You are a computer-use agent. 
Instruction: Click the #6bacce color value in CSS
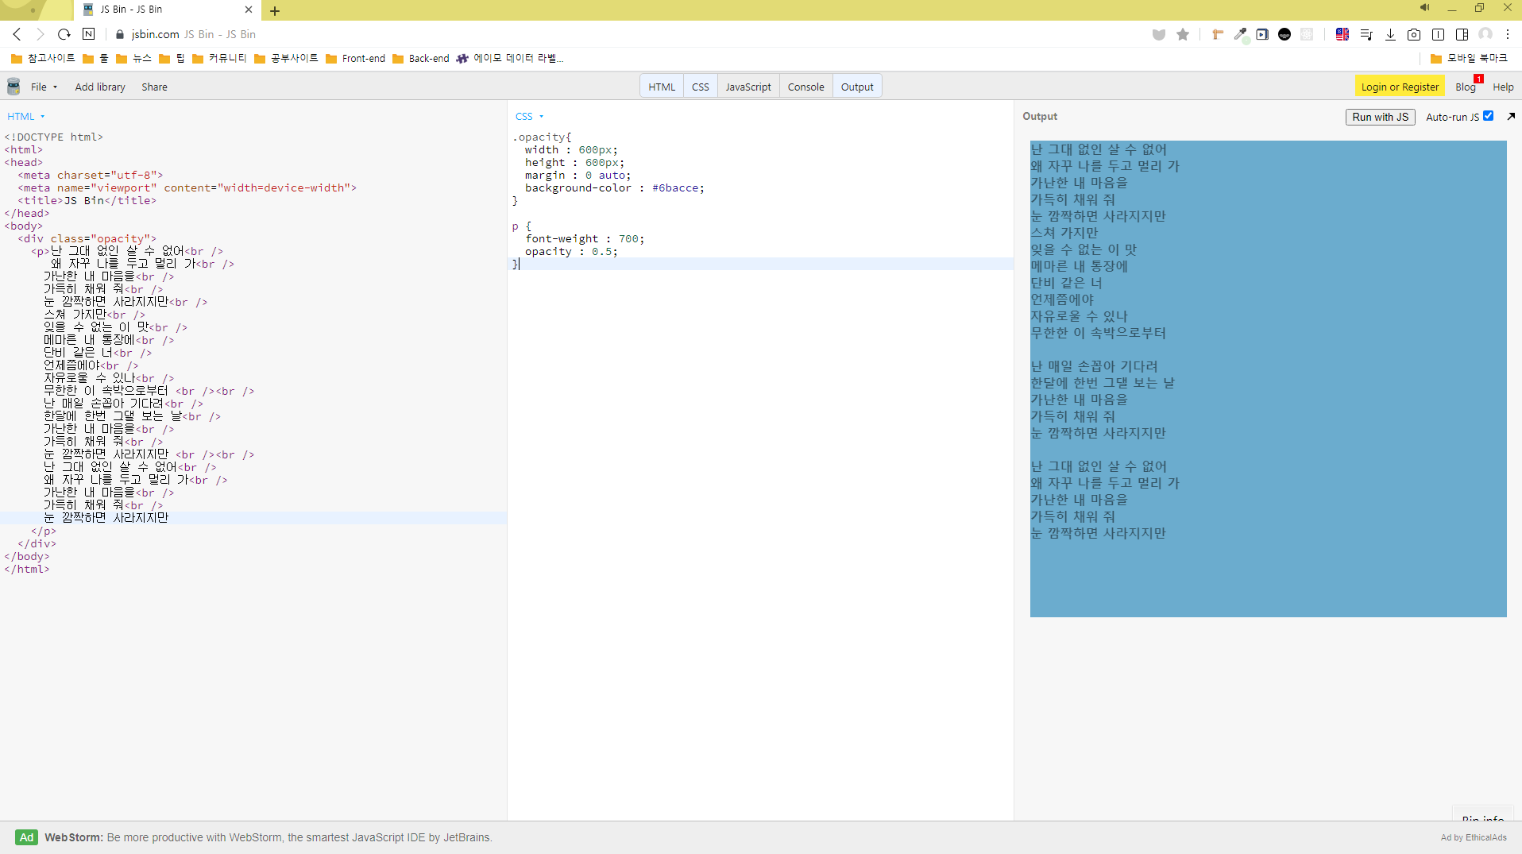[675, 188]
